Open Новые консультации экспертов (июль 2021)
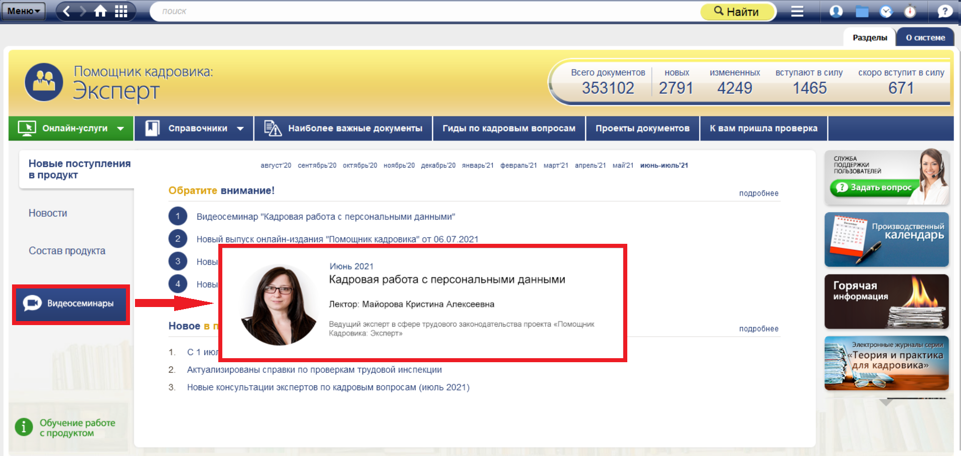The image size is (961, 456). click(x=328, y=387)
